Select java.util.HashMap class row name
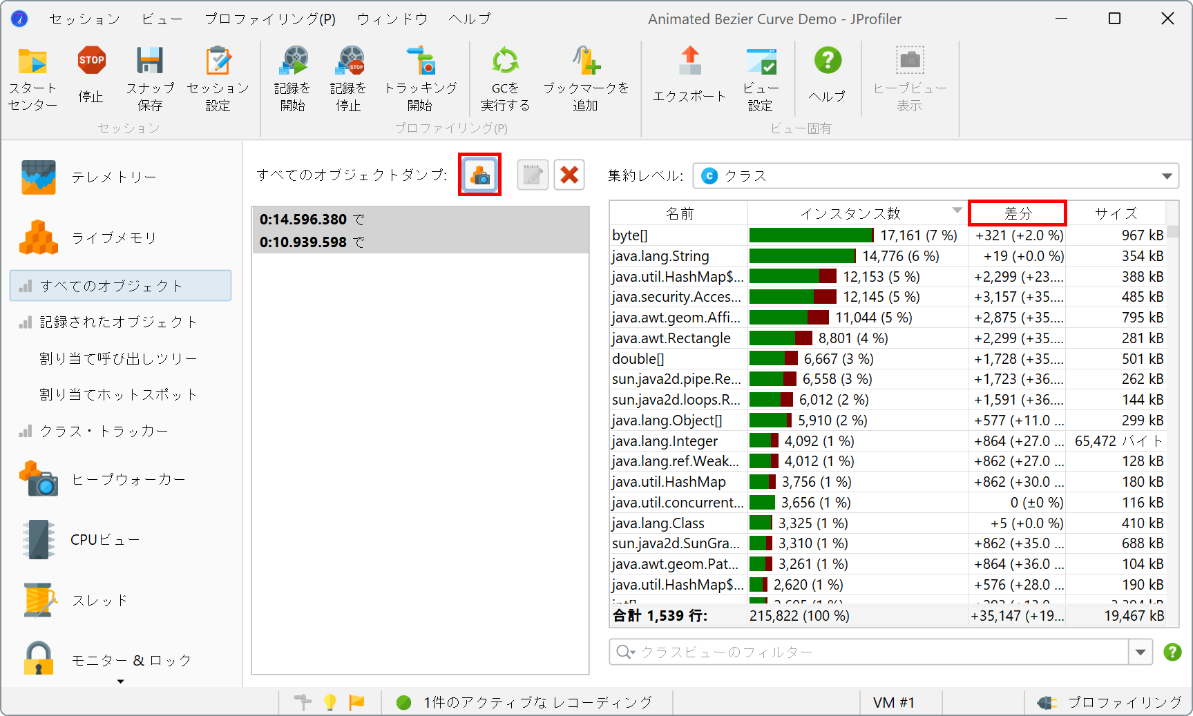 (x=669, y=482)
